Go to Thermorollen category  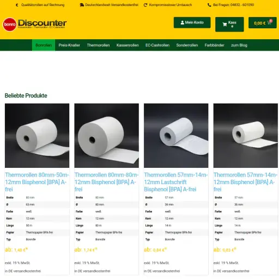pos(98,45)
